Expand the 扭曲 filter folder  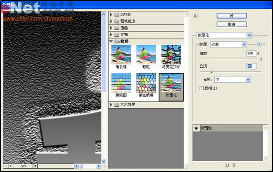coord(111,28)
